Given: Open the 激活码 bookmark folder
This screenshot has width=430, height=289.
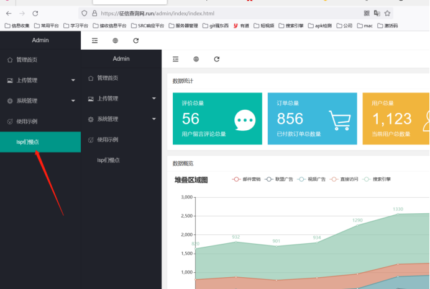Looking at the screenshot, I should click(x=388, y=25).
